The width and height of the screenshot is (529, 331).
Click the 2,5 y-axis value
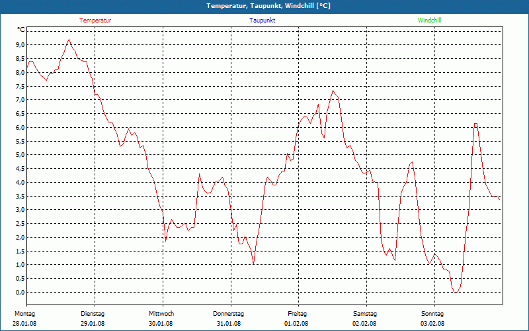click(20, 223)
